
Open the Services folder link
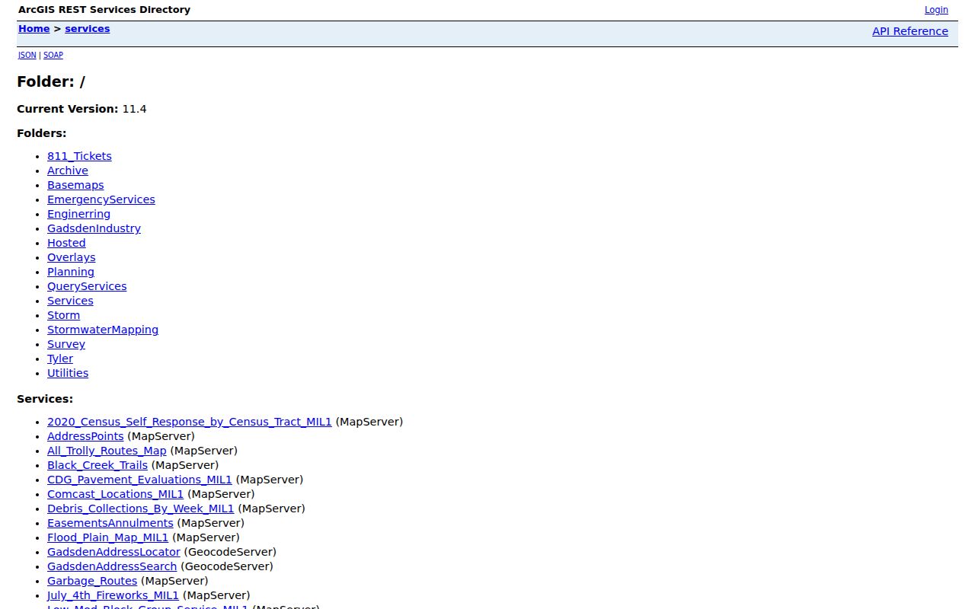point(70,301)
